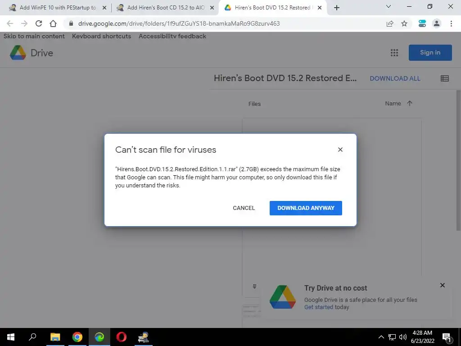Click the browser forward arrow

coord(24,23)
